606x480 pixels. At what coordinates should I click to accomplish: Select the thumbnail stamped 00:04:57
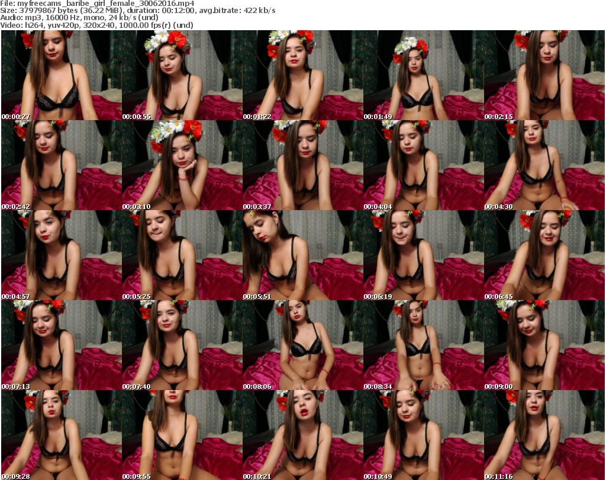62,256
